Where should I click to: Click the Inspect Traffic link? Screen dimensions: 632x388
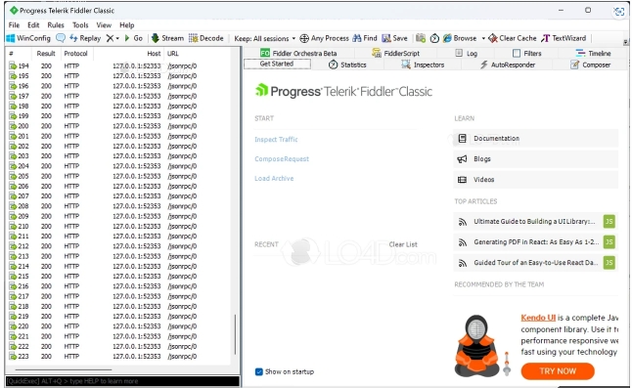[276, 139]
